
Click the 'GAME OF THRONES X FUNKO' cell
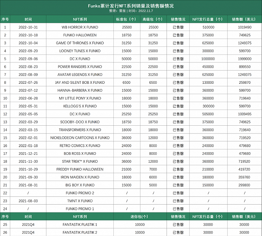pos(80,43)
